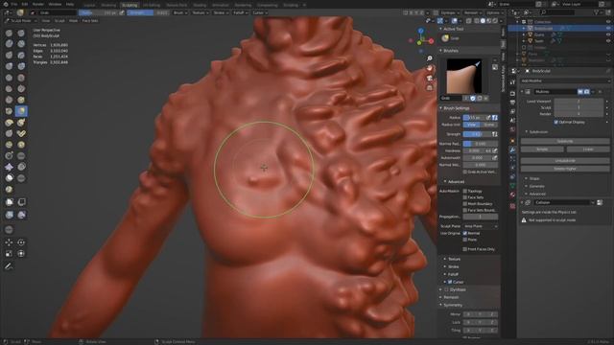Select the Box Mask tool
This screenshot has height=345, width=614.
pos(10,202)
